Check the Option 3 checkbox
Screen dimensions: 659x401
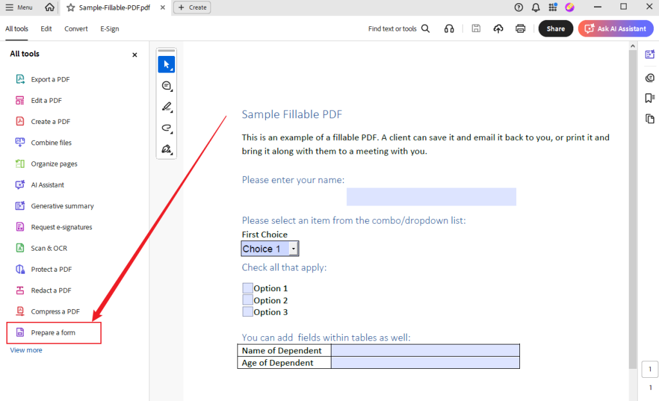coord(248,312)
